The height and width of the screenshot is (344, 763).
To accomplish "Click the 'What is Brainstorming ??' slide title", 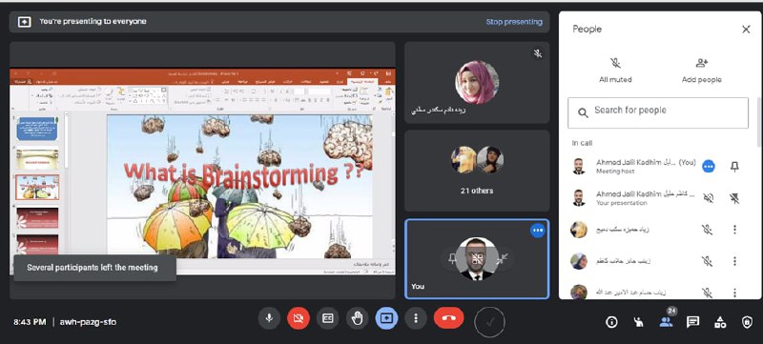I will coord(243,175).
